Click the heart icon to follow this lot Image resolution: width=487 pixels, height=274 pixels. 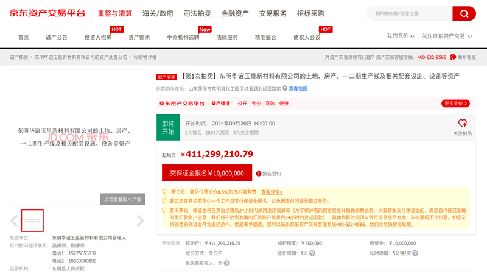[x=463, y=124]
